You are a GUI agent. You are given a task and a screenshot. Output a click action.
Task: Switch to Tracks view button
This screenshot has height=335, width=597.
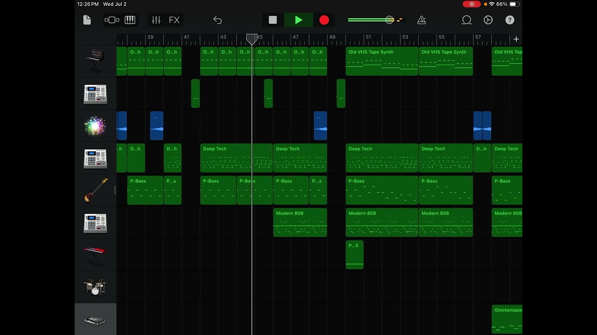point(112,20)
